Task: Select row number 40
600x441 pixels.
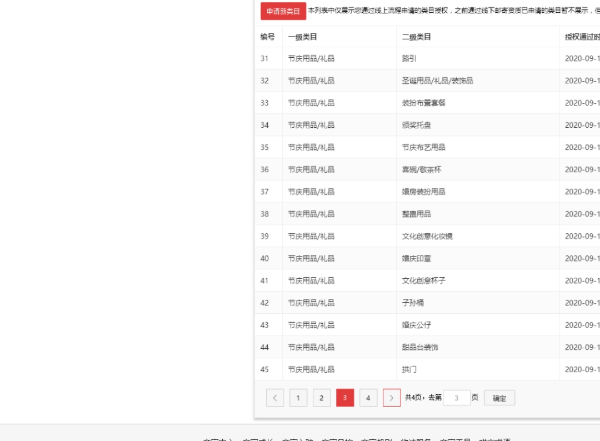Action: (264, 258)
